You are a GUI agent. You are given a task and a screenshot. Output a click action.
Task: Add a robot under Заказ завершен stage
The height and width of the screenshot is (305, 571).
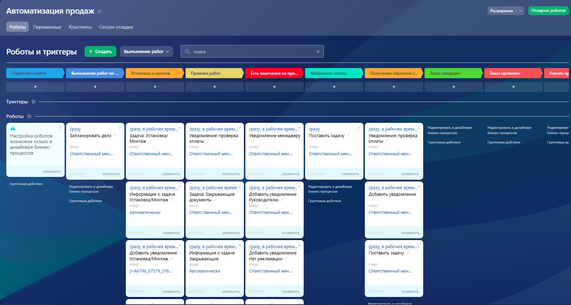click(454, 87)
